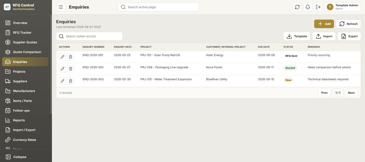Open RFQ Tracker in sidebar

25,33
